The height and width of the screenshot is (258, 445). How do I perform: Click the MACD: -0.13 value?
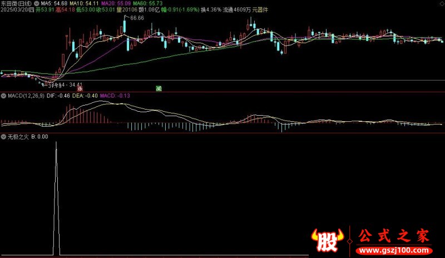(x=115, y=96)
